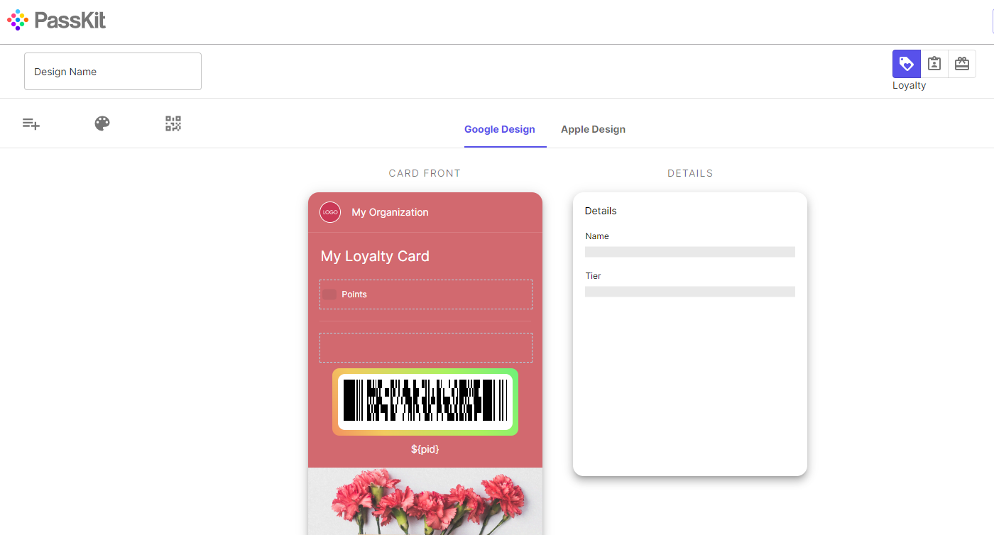
Task: Click the round LOGO on the card
Action: pos(330,212)
